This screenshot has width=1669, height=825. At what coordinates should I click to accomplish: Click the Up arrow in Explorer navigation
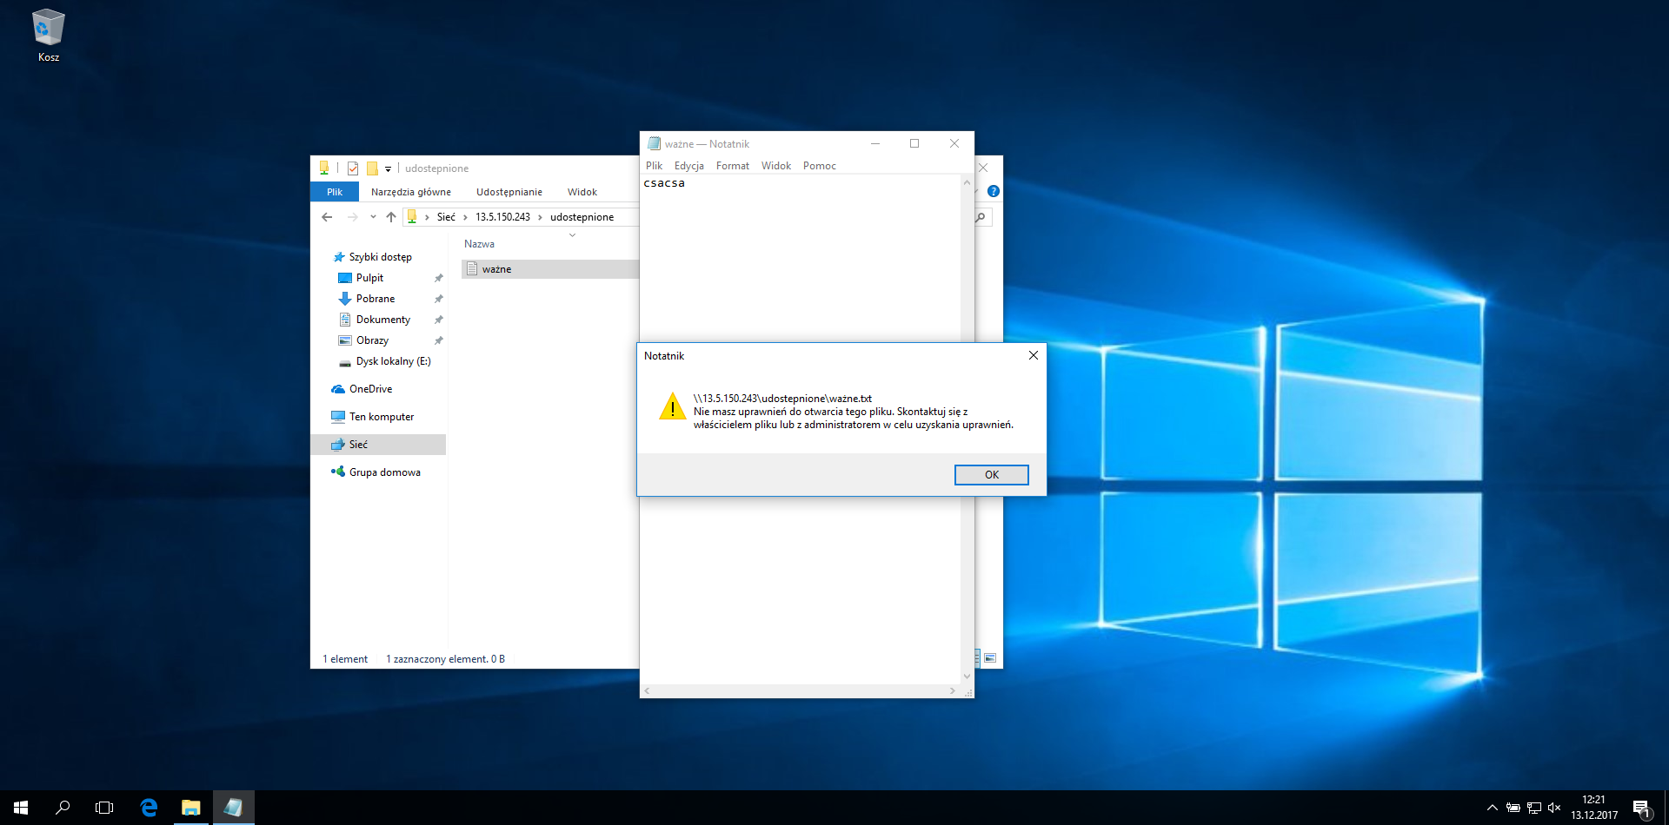tap(391, 217)
